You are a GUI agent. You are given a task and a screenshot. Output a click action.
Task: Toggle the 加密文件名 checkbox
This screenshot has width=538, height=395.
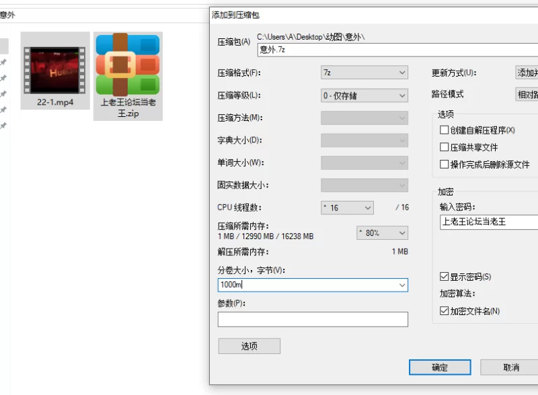tap(444, 310)
